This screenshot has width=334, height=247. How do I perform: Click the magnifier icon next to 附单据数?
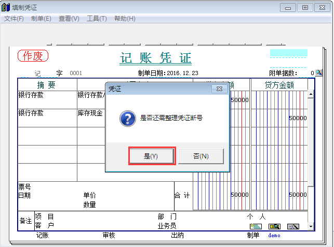(x=318, y=73)
